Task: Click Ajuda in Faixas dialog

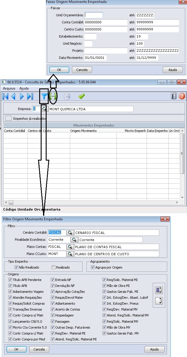Action: pyautogui.click(x=173, y=70)
